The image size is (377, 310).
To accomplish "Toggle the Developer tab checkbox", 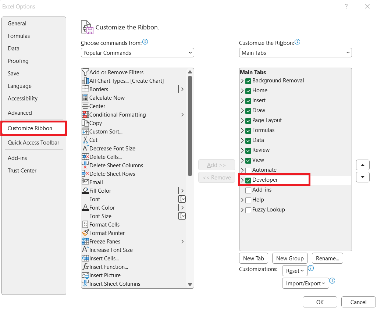I will pyautogui.click(x=248, y=180).
